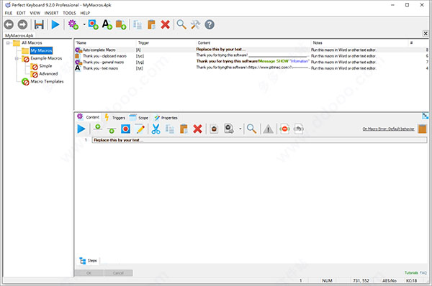432x286 pixels.
Task: Click the debug bug icon in editor toolbar
Action: click(x=214, y=129)
